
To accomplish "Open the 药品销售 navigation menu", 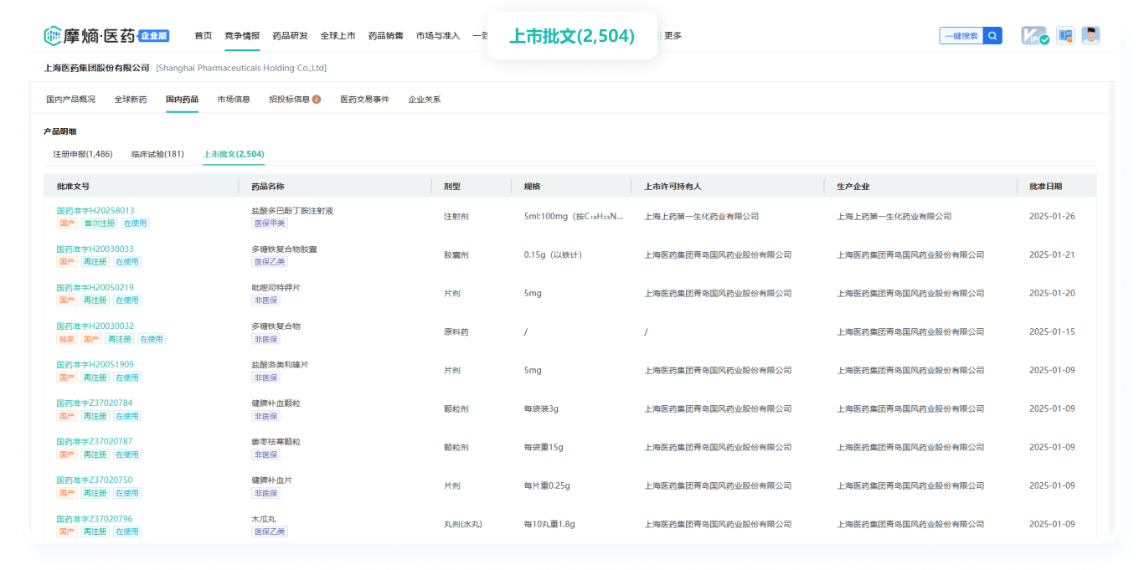I will click(x=386, y=35).
